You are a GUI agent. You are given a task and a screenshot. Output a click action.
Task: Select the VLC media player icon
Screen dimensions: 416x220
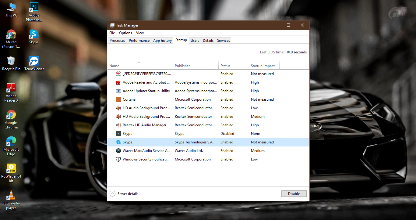coord(11,200)
